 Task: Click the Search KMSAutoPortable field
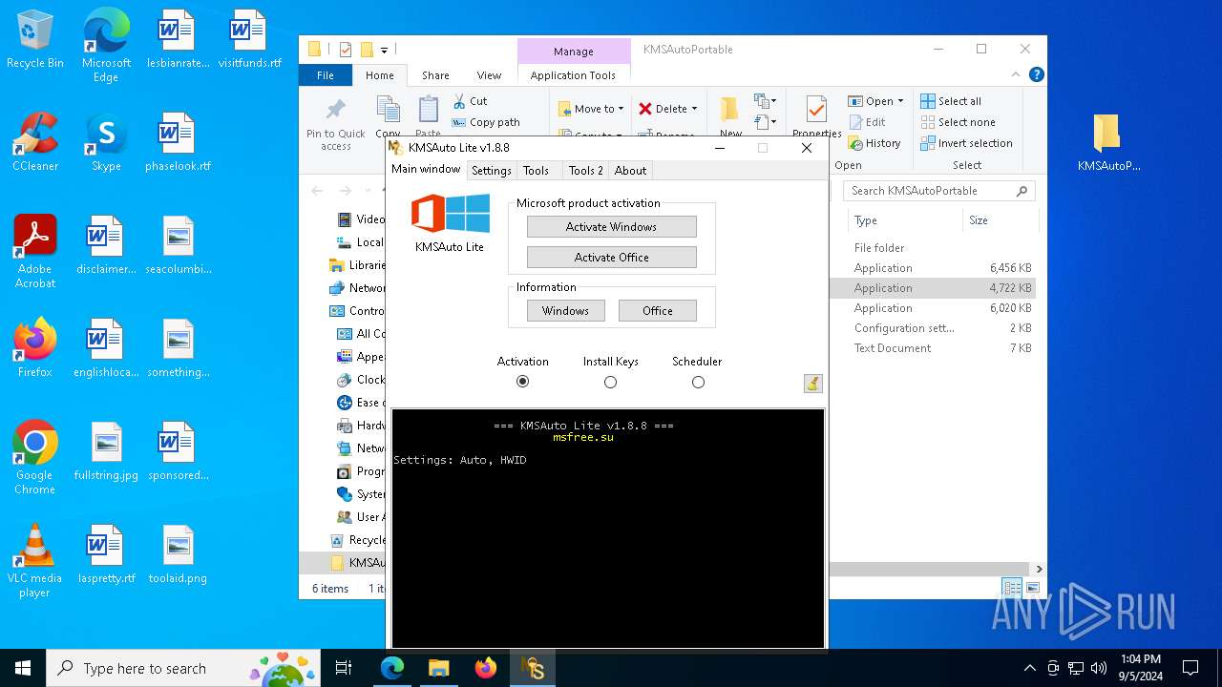pyautogui.click(x=938, y=191)
